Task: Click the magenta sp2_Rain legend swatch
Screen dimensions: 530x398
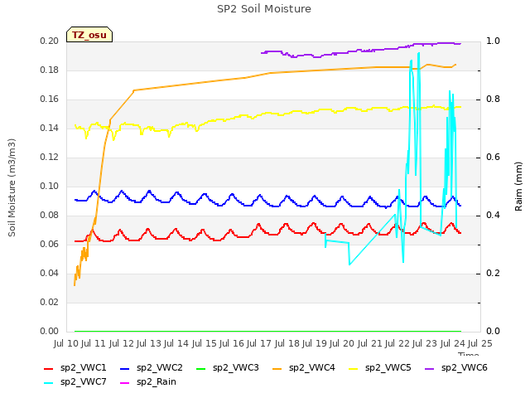Action: (x=125, y=383)
